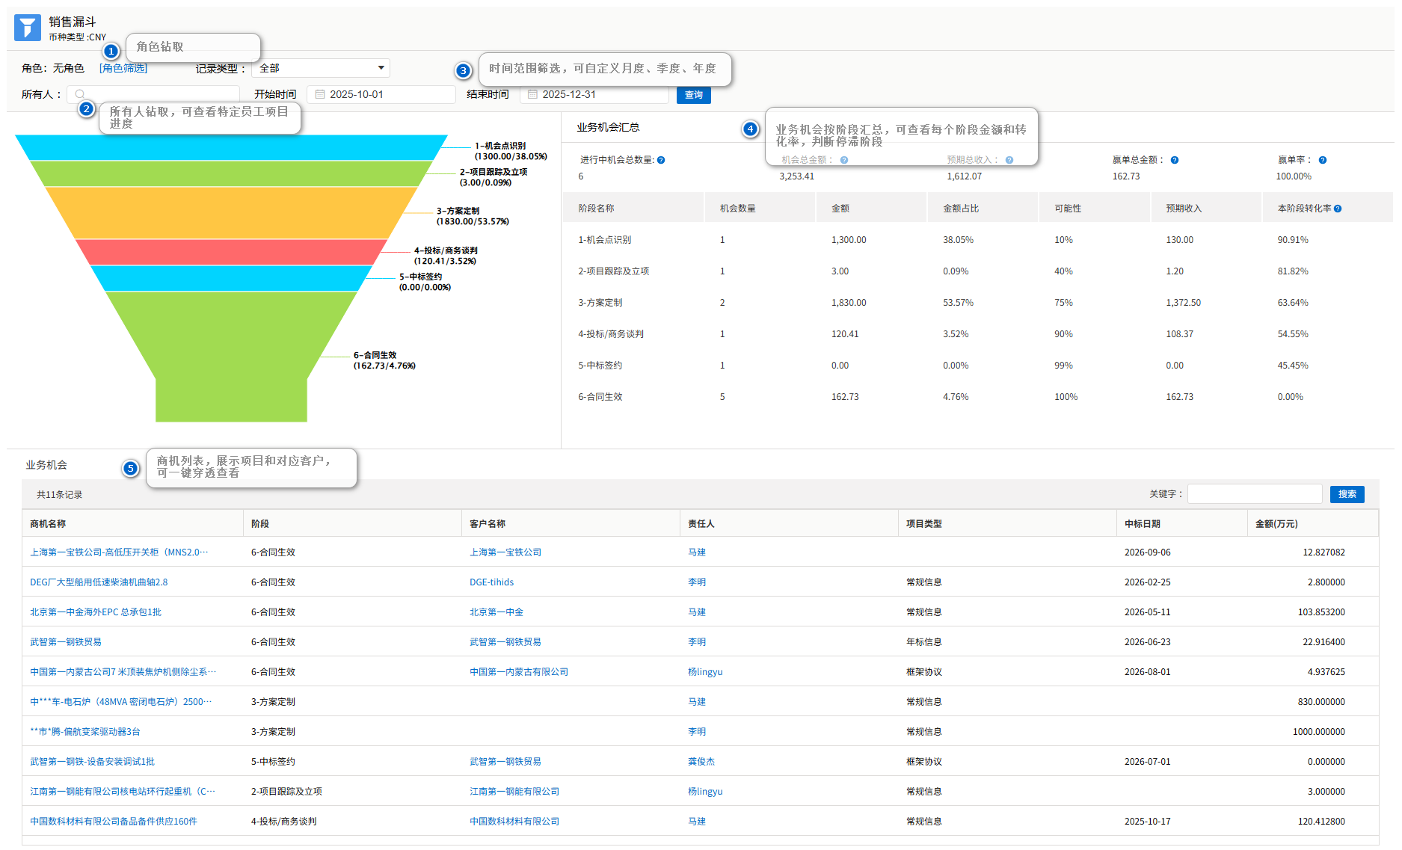Click the red 4-投标/商务谈判 funnel segment
1402x850 pixels.
coord(232,252)
